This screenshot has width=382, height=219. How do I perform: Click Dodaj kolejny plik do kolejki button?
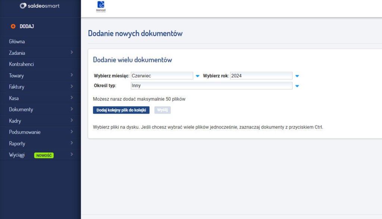coord(121,110)
